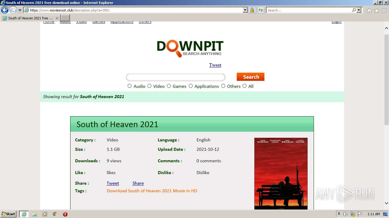Click the South of Heaven 2021 heading
389x218 pixels.
click(x=117, y=124)
